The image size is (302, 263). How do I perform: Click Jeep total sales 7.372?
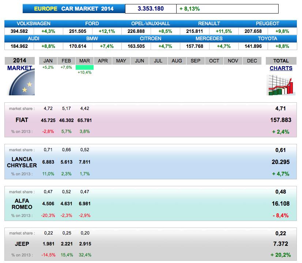[281, 244]
